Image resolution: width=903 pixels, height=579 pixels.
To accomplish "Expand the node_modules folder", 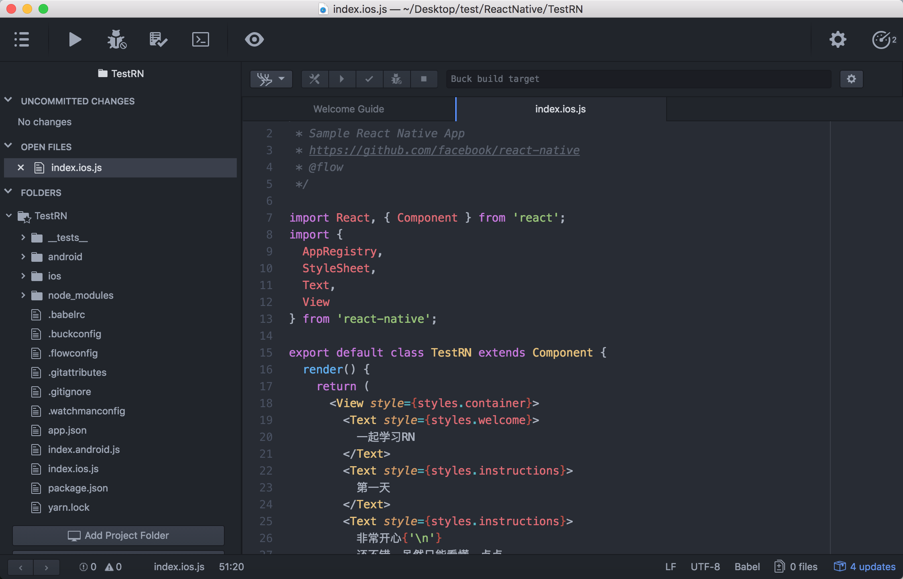I will click(x=23, y=296).
